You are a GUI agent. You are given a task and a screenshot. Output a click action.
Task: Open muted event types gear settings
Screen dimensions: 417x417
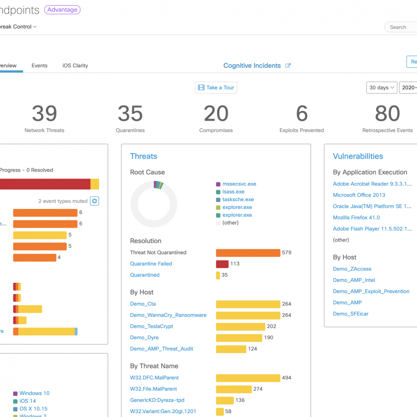pos(94,201)
